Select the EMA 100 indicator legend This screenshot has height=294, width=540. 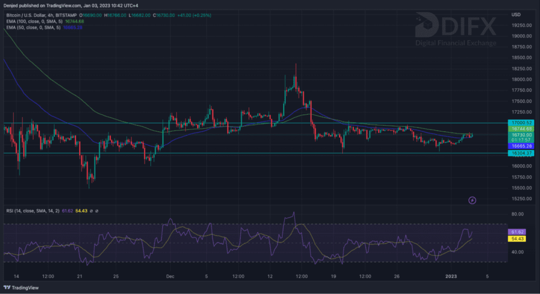[34, 22]
